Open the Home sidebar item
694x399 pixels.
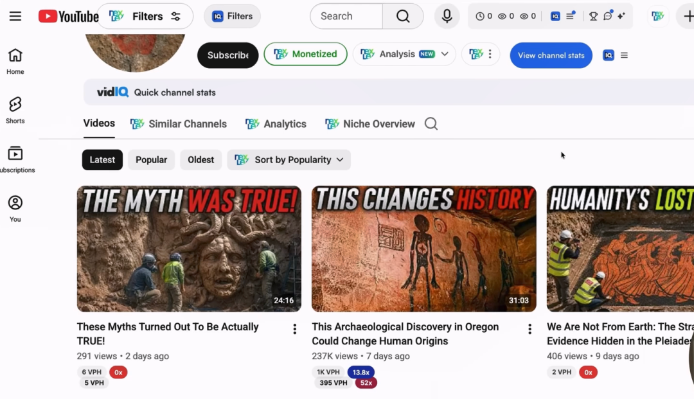coord(15,62)
